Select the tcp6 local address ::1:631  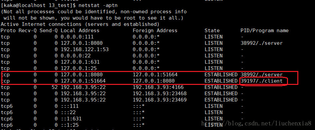pos(71,119)
